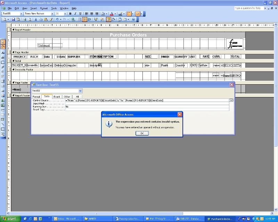Click the Cut scissors icon

(36, 19)
